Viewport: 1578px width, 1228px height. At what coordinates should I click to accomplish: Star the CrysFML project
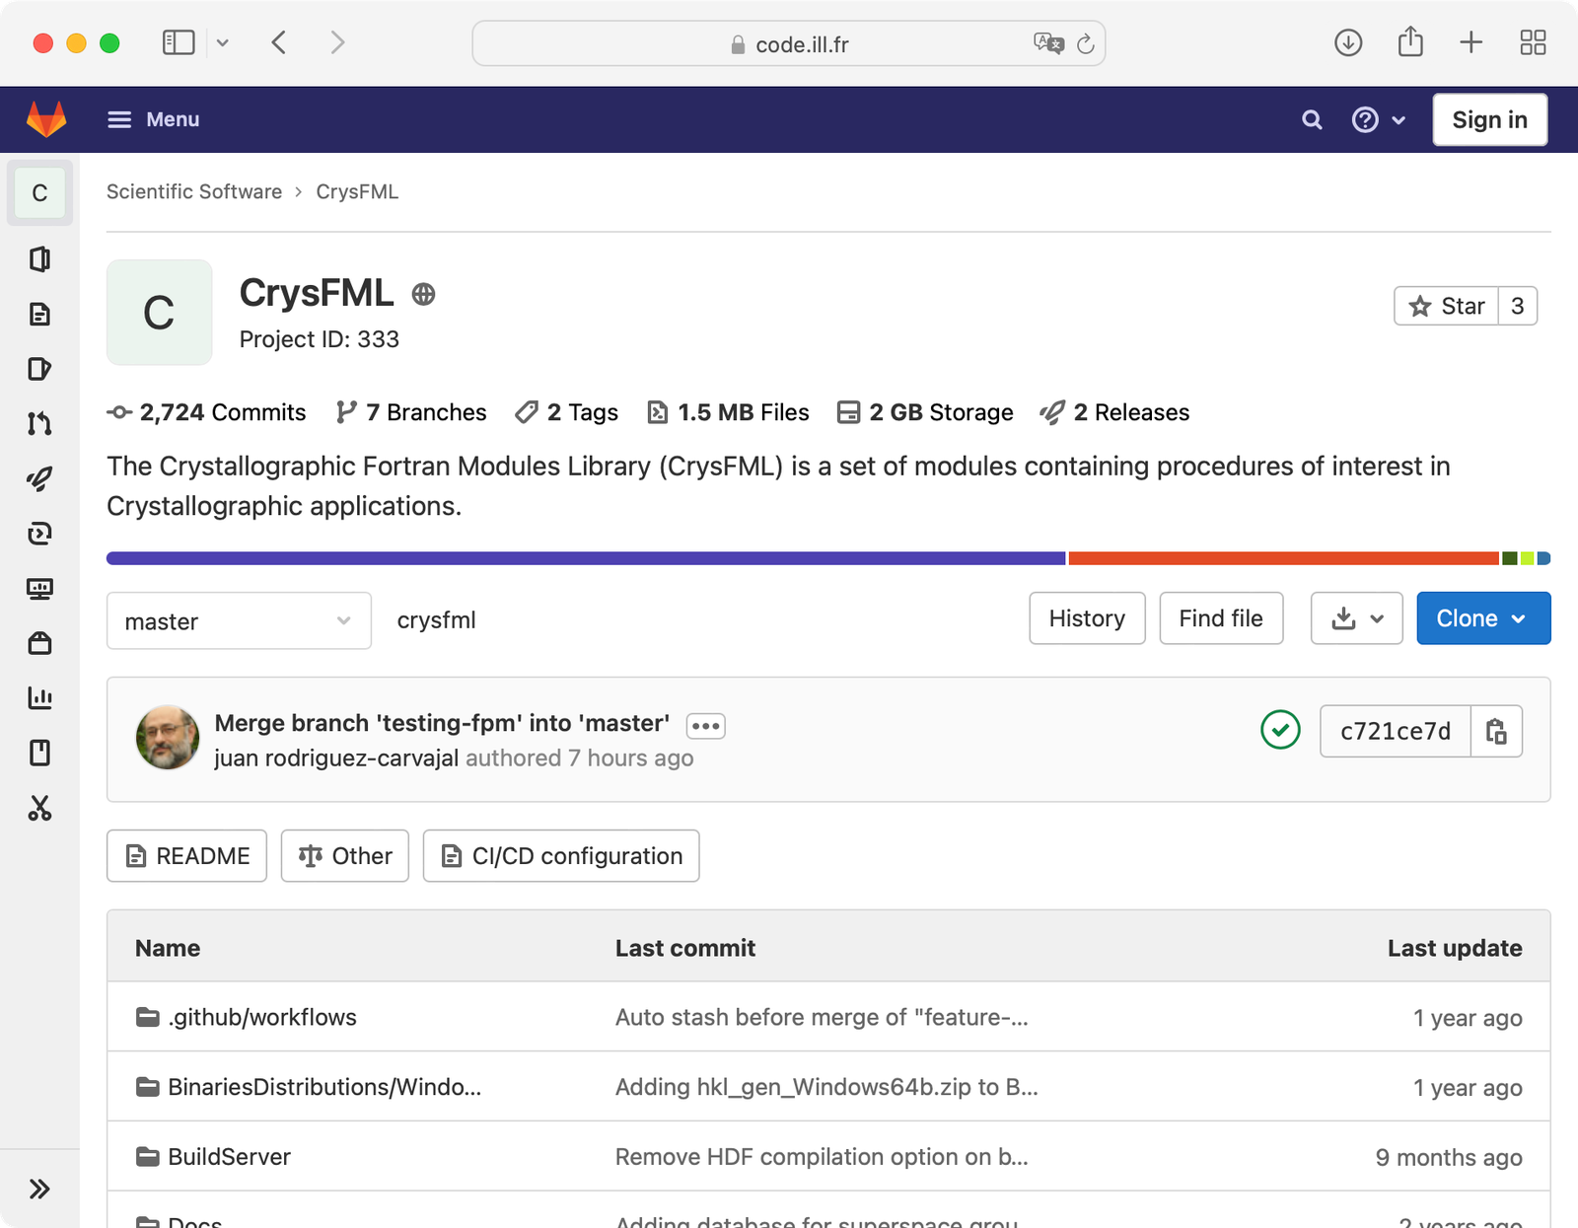coord(1446,306)
